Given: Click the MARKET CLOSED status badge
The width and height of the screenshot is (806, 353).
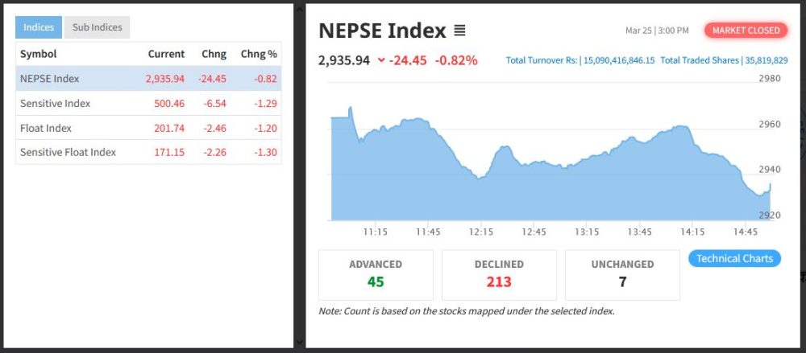Looking at the screenshot, I should point(746,31).
